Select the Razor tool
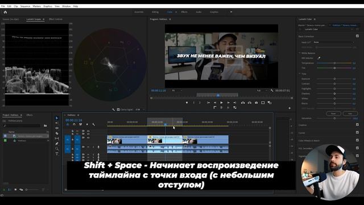Viewport: 364px width, 205px height. point(57,133)
